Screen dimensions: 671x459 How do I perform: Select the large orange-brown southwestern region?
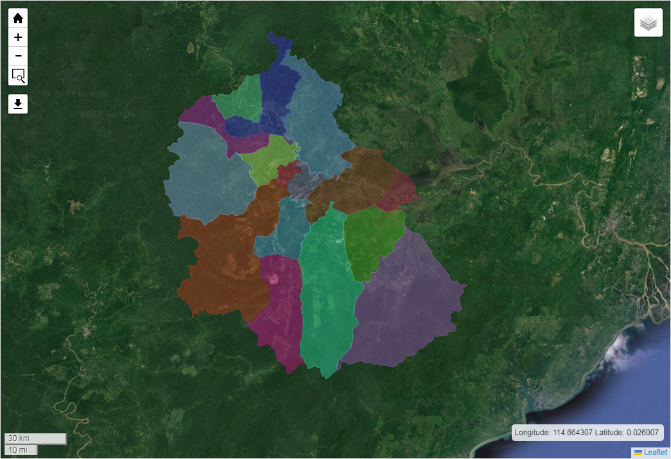[222, 263]
